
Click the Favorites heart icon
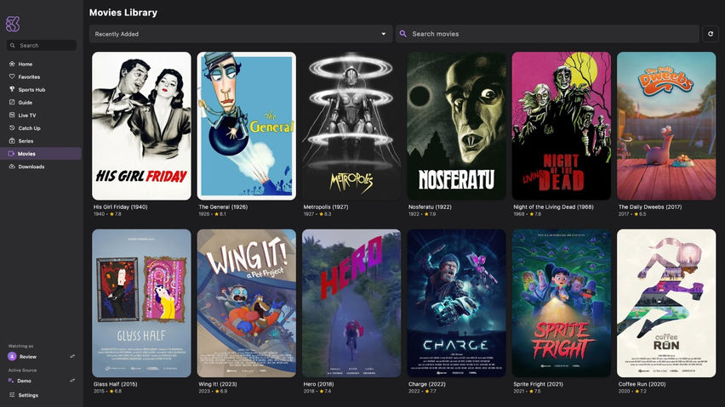click(12, 76)
